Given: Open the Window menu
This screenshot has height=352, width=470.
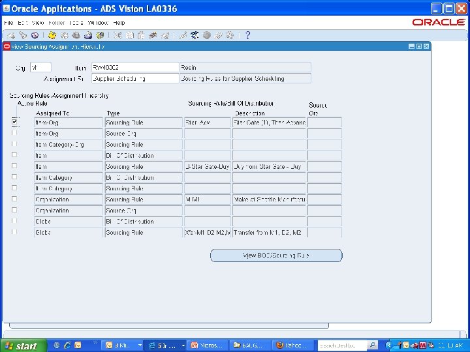Looking at the screenshot, I should [98, 23].
